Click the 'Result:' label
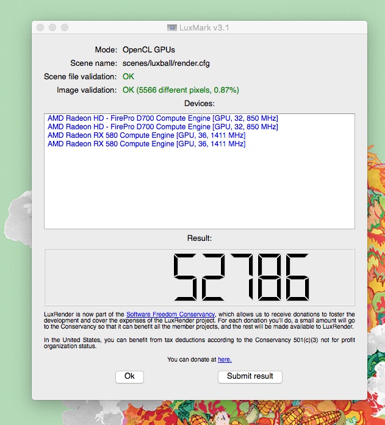Screen dimensions: 385x425 tap(200, 238)
